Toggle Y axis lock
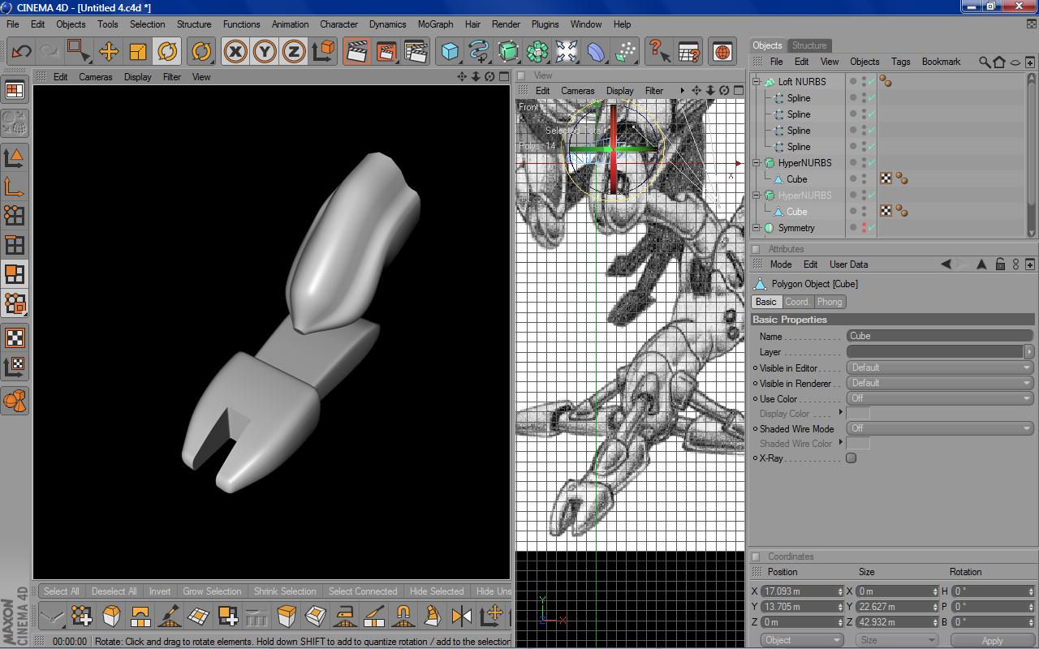This screenshot has height=649, width=1039. tap(265, 52)
